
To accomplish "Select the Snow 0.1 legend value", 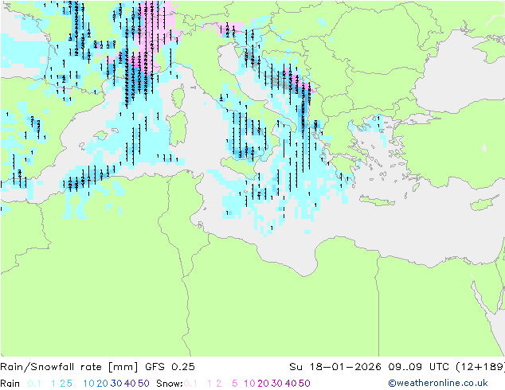I will (190, 384).
